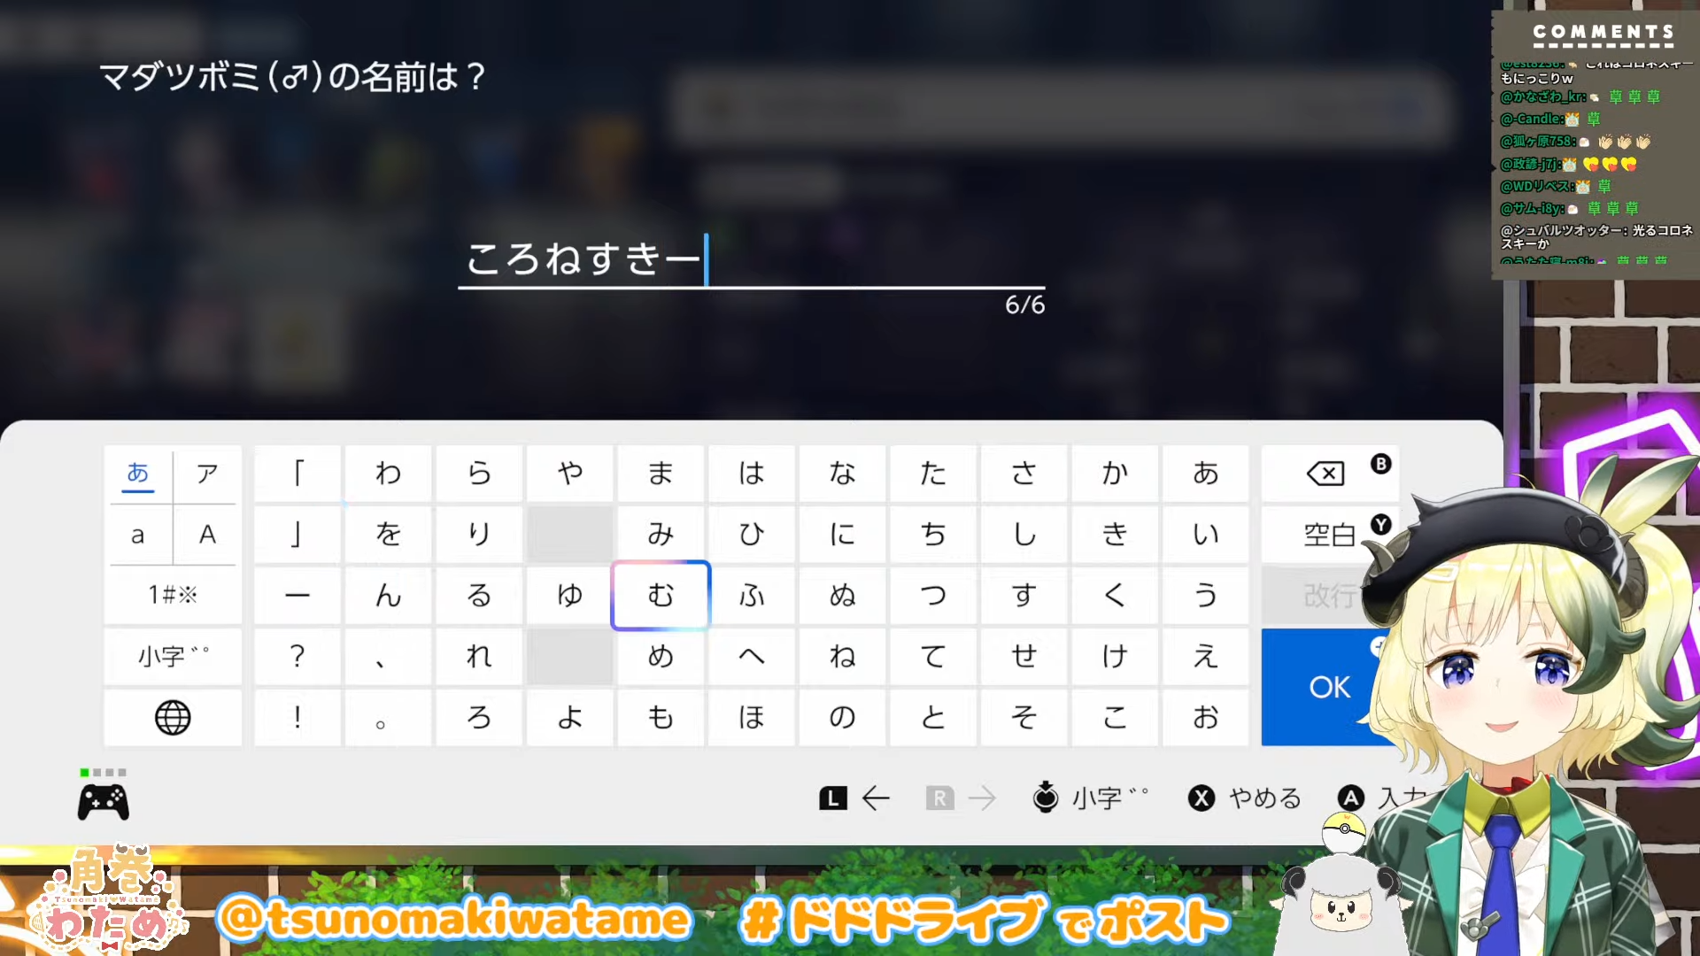Switch to lowercase a alphabet mode
Image resolution: width=1700 pixels, height=956 pixels.
pyautogui.click(x=138, y=535)
